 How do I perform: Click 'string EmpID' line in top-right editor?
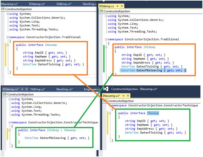[143, 55]
